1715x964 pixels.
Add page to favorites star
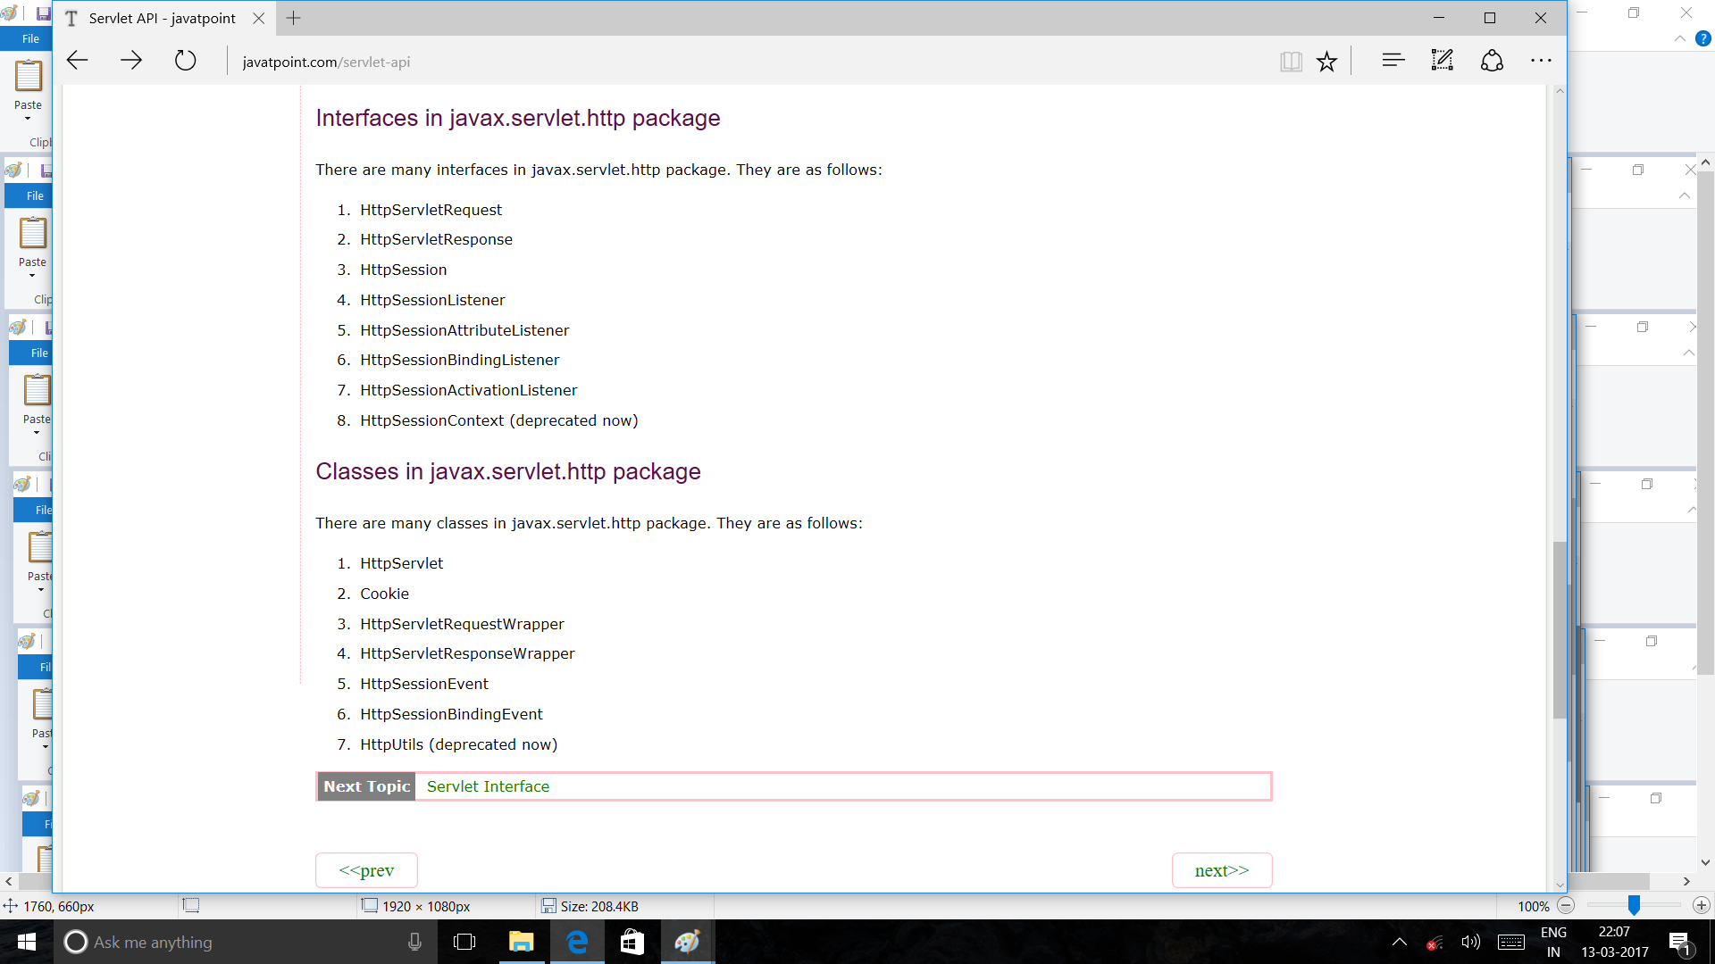(x=1326, y=61)
